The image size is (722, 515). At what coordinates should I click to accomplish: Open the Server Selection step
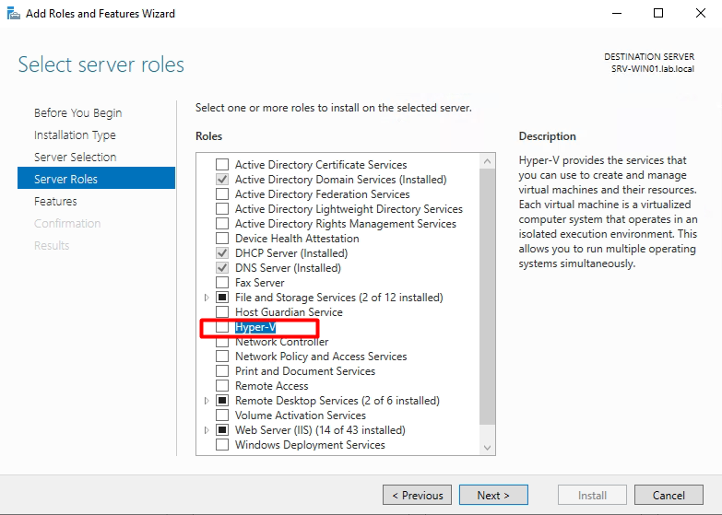click(x=75, y=157)
